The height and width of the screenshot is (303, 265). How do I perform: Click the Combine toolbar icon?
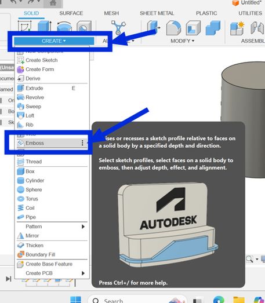pos(213,28)
